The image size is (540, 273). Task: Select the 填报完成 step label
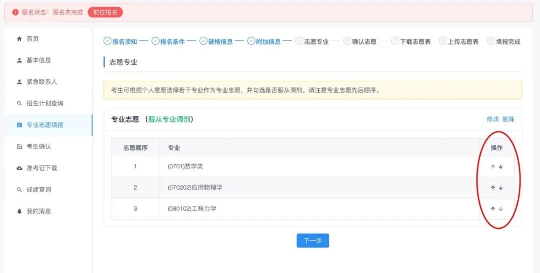pyautogui.click(x=508, y=41)
